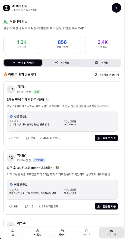125x239 pixels.
Task: Like the React 마스터하기 post via heart
Action: 10,206
